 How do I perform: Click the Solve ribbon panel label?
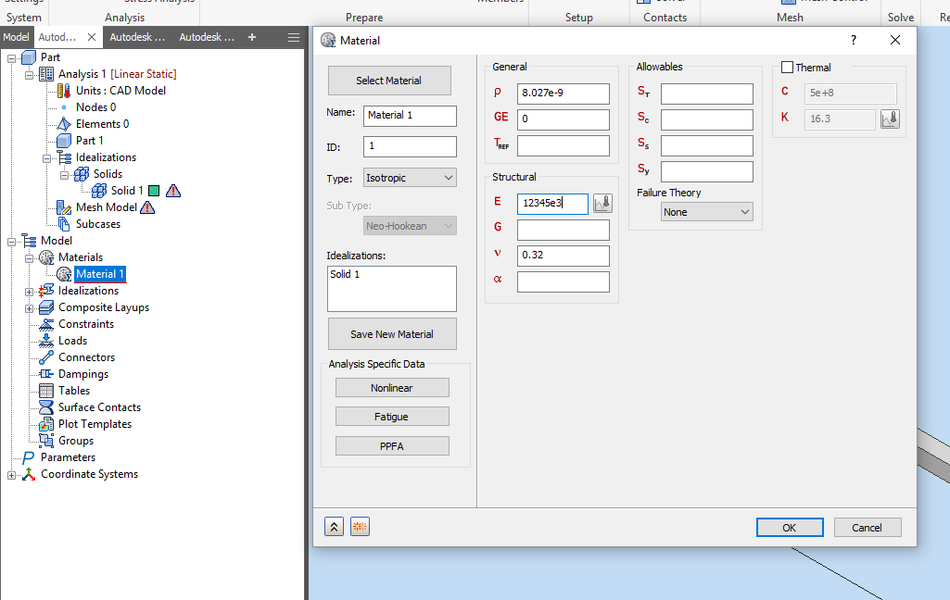900,18
